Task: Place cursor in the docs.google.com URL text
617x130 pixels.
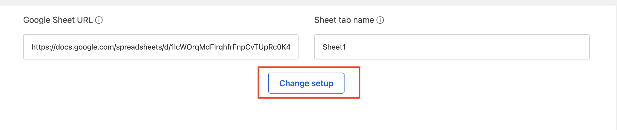Action: tap(161, 47)
